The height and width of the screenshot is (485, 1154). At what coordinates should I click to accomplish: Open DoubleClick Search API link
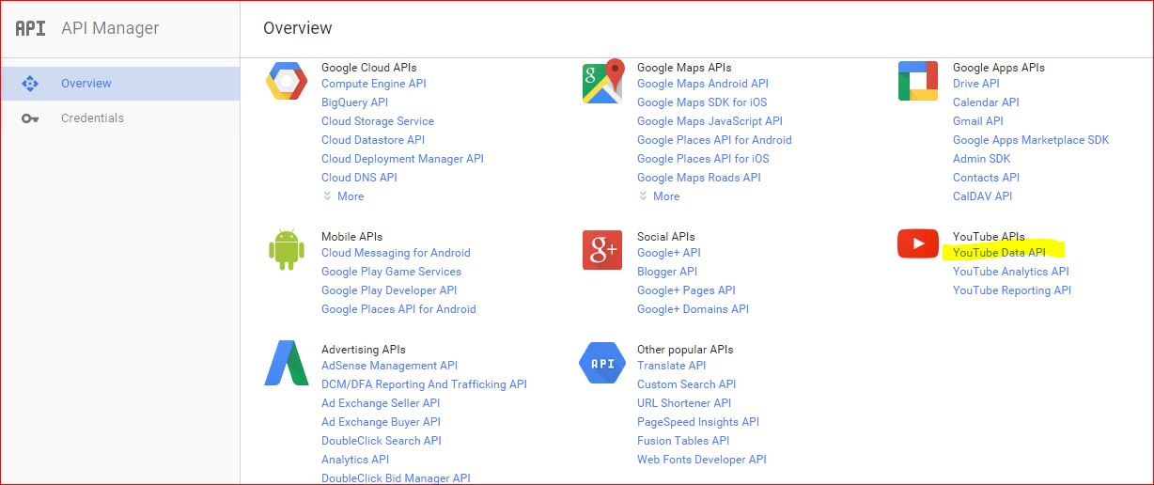382,441
